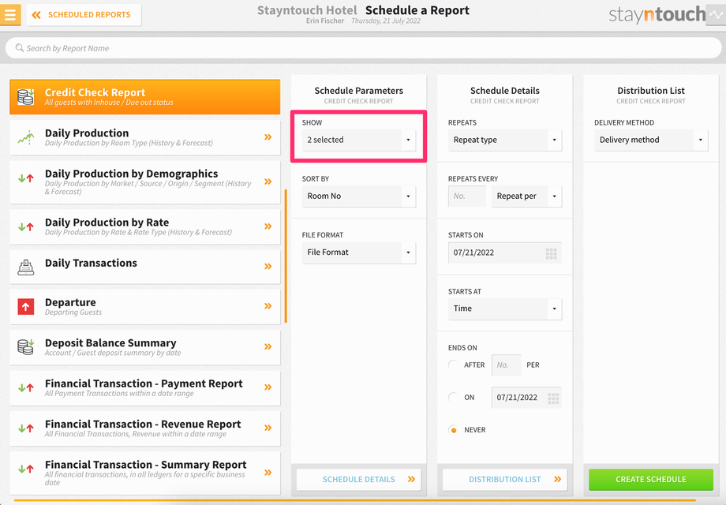Open the hamburger main menu
The height and width of the screenshot is (505, 726).
10,14
